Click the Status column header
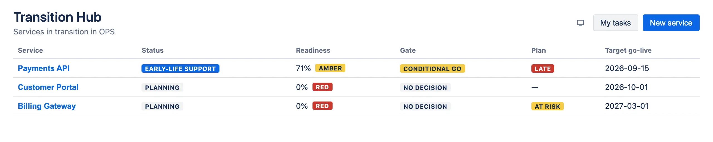The height and width of the screenshot is (142, 713). click(153, 50)
